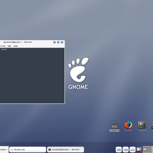
Task: Activate the spookykid@spooky Terminal taskbar button
Action: pyautogui.click(x=65, y=150)
